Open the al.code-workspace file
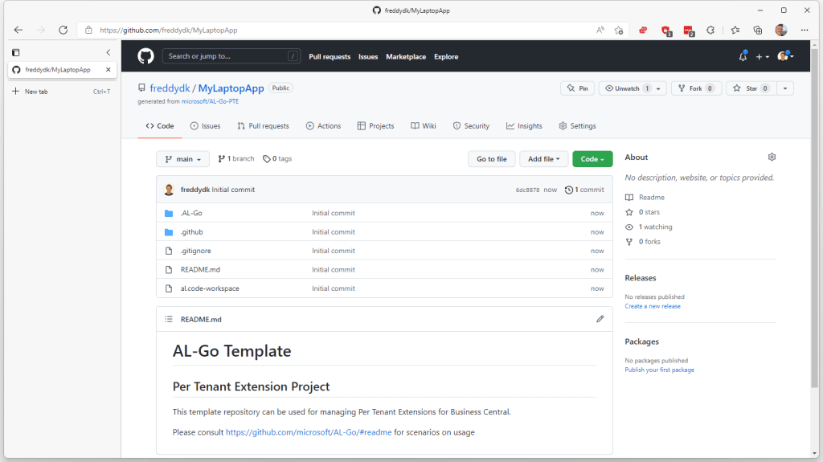This screenshot has height=462, width=823. coord(210,288)
